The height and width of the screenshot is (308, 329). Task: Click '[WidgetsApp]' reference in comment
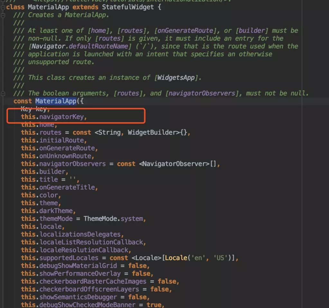tap(176, 78)
